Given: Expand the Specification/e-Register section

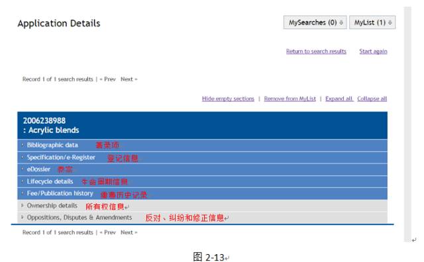Looking at the screenshot, I should [x=202, y=157].
